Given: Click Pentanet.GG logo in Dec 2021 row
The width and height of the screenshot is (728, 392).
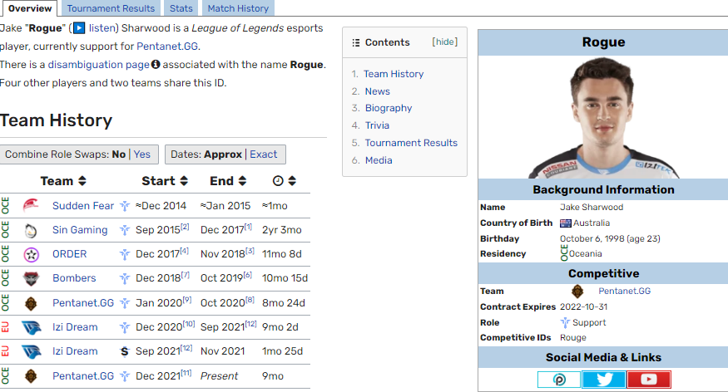Looking at the screenshot, I should click(31, 376).
